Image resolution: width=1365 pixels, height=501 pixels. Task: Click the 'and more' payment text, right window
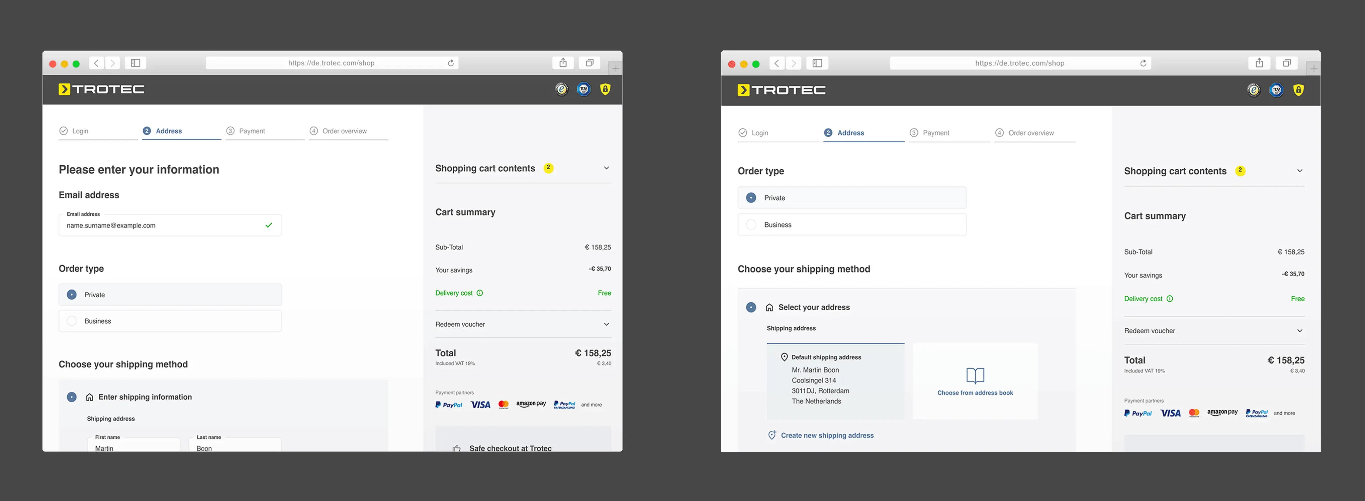coord(1284,414)
